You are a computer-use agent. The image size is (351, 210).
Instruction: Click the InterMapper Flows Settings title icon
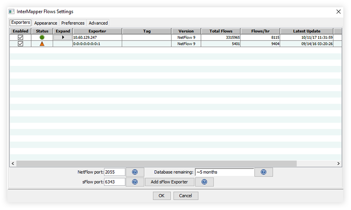point(12,12)
